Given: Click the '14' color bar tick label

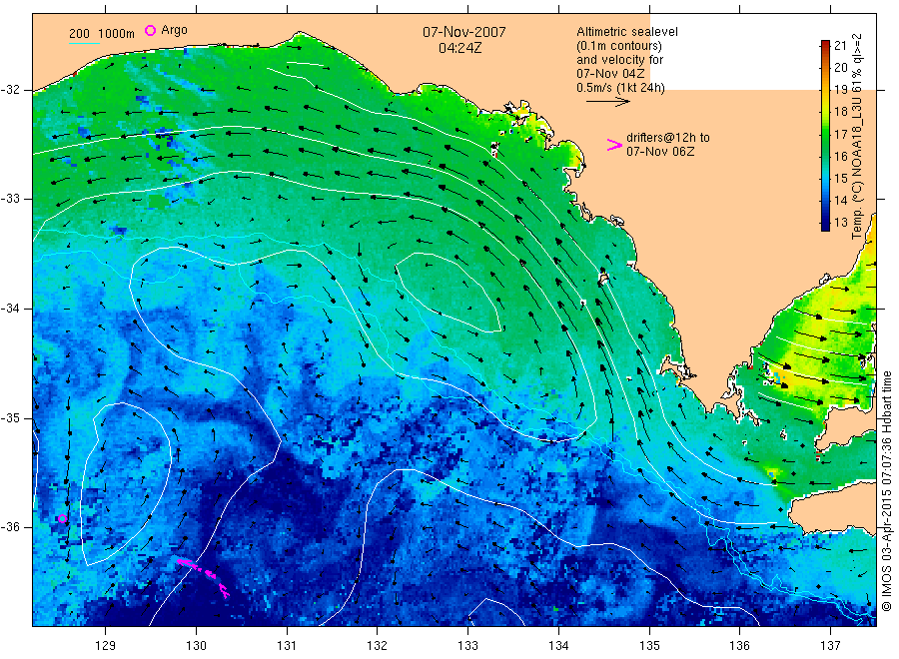Looking at the screenshot, I should [840, 200].
